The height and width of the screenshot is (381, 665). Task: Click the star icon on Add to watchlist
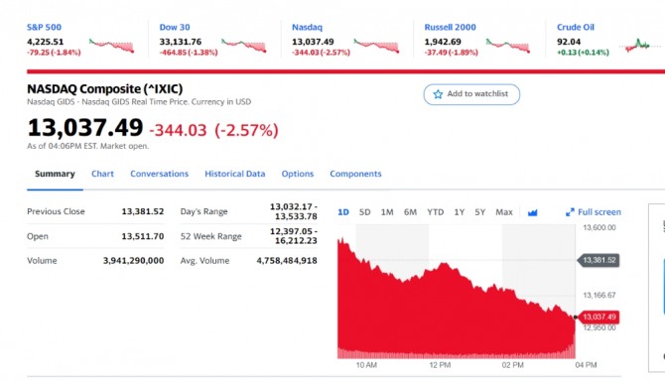[x=438, y=94]
